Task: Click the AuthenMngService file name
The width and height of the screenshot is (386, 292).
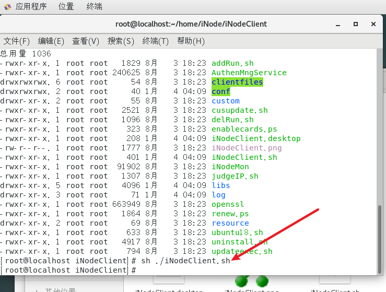Action: 249,73
